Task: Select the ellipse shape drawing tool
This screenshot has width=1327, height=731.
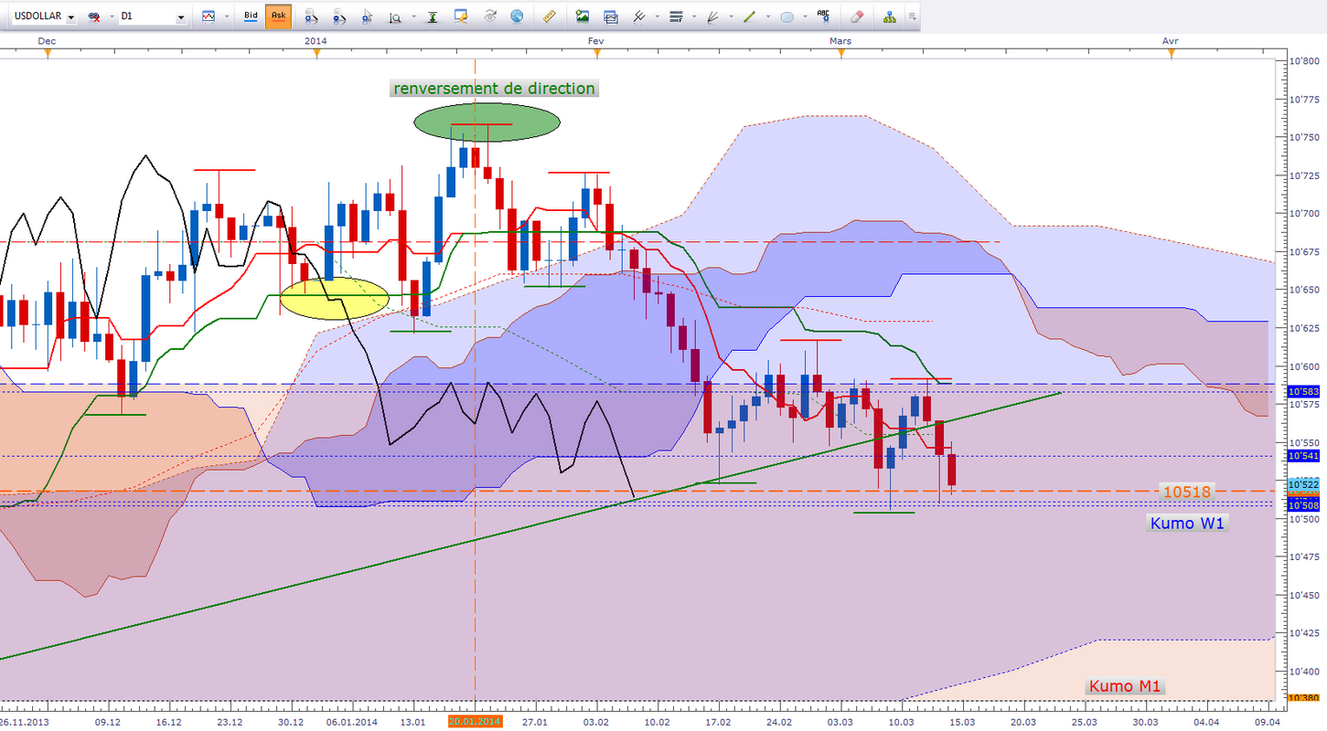Action: tap(787, 16)
